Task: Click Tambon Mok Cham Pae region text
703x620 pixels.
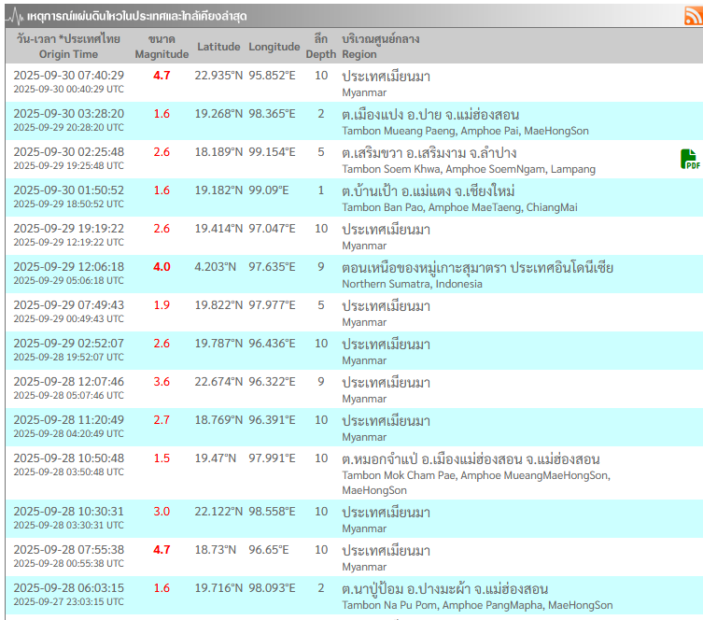Action: pos(476,483)
